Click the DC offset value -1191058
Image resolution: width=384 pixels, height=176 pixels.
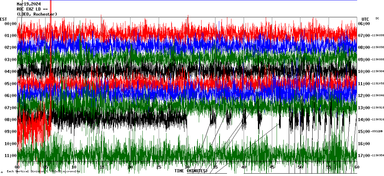pos(377,83)
